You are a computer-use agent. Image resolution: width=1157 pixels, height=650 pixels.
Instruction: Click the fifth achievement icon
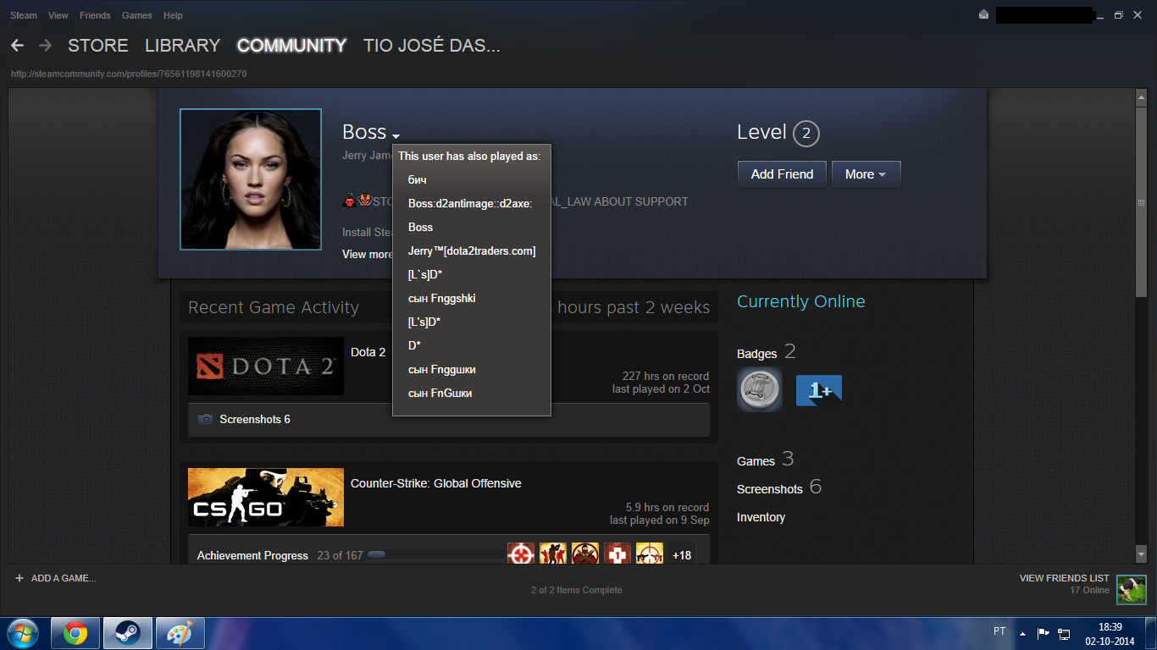tap(650, 555)
